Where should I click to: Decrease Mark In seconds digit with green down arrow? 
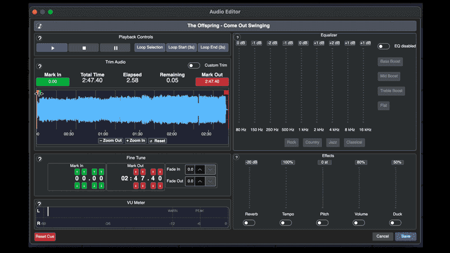point(84,185)
